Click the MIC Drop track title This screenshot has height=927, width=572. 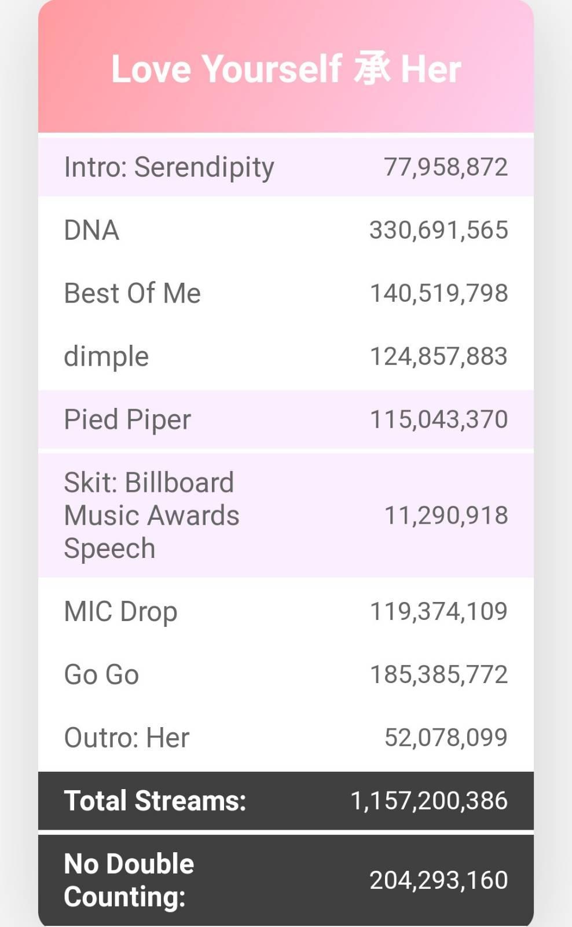120,612
